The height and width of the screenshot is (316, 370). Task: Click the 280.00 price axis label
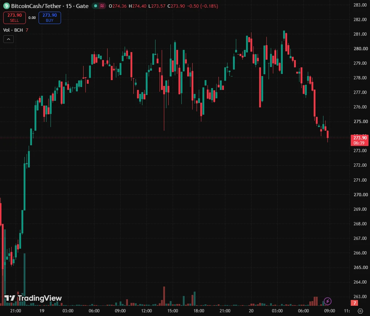click(361, 49)
